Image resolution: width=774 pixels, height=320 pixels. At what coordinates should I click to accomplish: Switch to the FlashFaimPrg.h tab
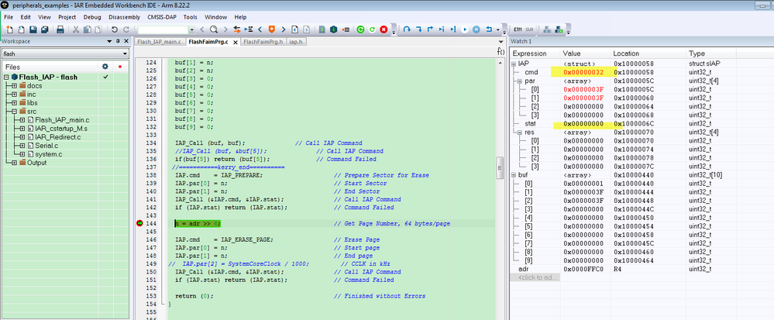[263, 43]
